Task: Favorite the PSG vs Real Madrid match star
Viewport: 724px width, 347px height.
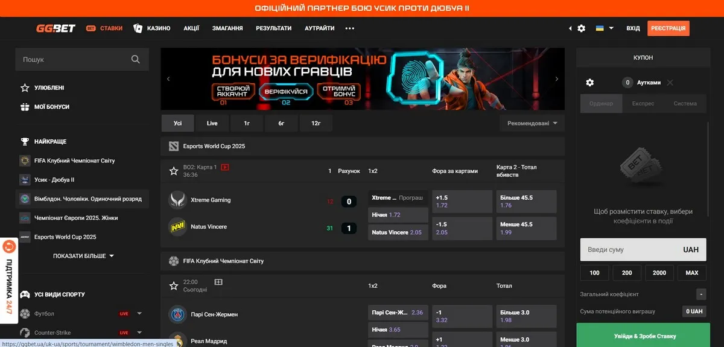Action: coord(174,285)
